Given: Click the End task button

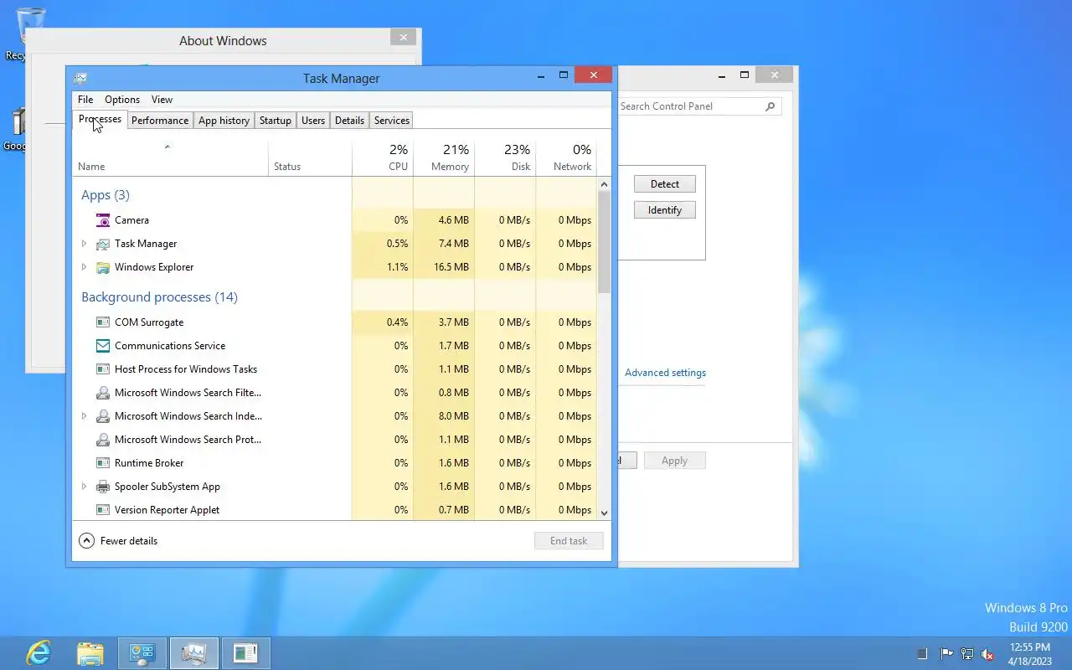Looking at the screenshot, I should [569, 541].
